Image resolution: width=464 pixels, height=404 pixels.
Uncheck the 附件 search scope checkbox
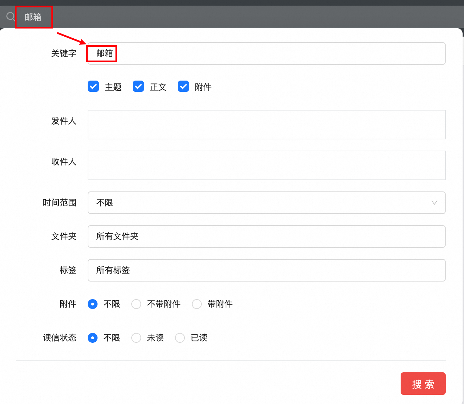pos(183,86)
